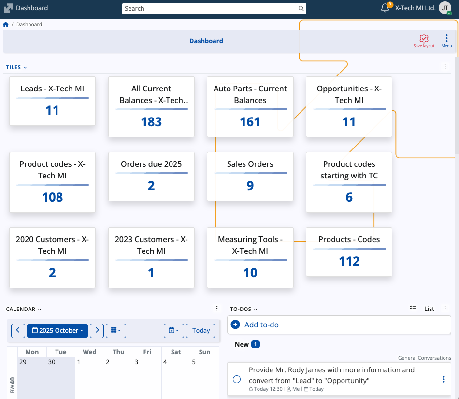Open the 2025 October month dropdown

point(57,330)
